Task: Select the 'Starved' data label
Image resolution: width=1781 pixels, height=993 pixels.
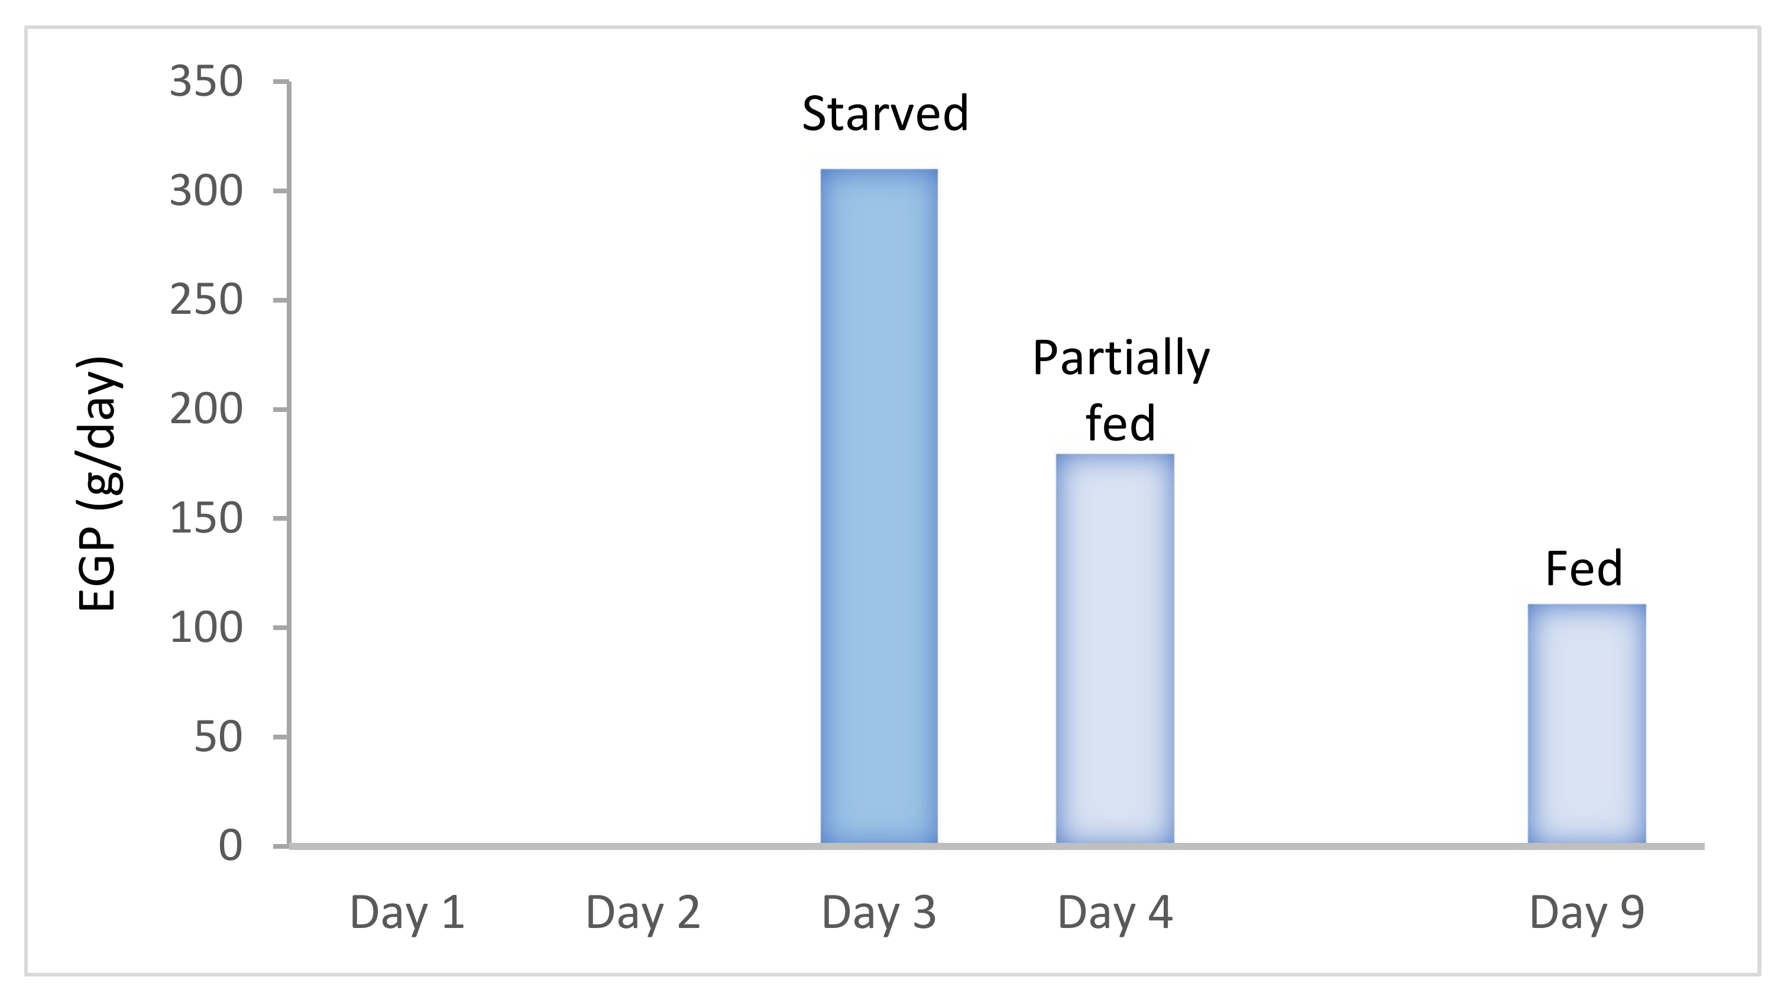Action: click(885, 113)
